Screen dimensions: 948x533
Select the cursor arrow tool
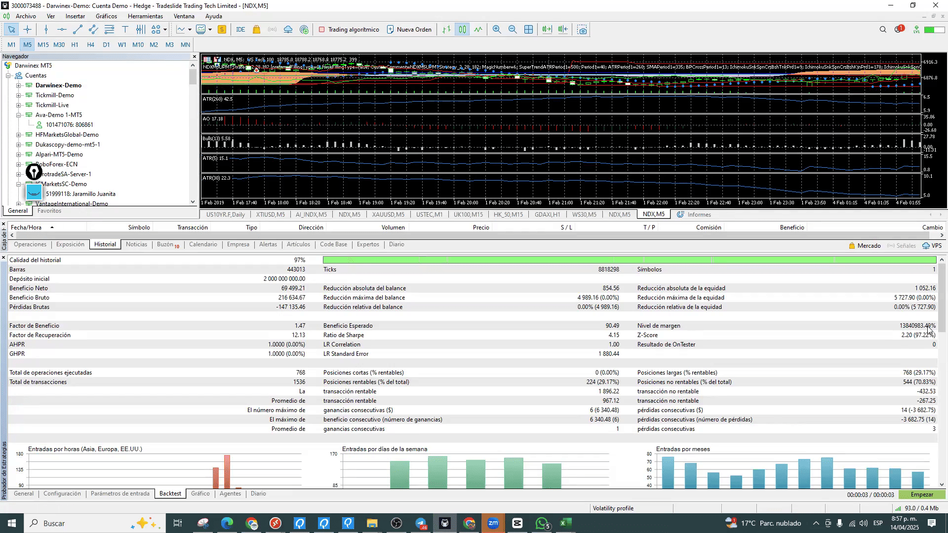point(11,30)
